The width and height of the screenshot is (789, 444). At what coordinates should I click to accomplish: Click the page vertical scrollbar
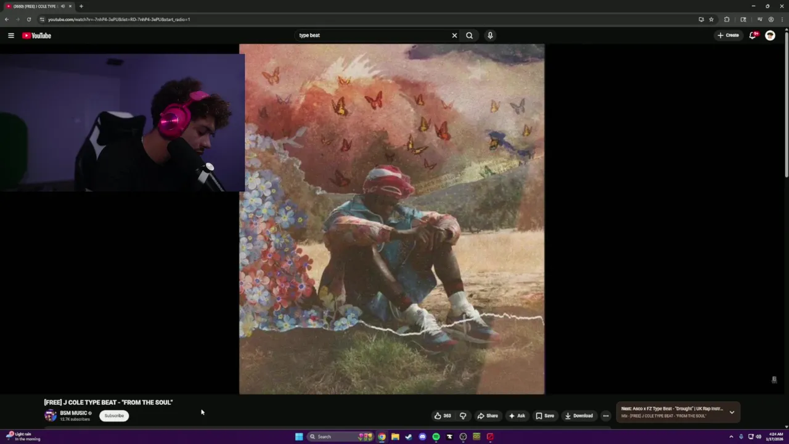point(786,105)
